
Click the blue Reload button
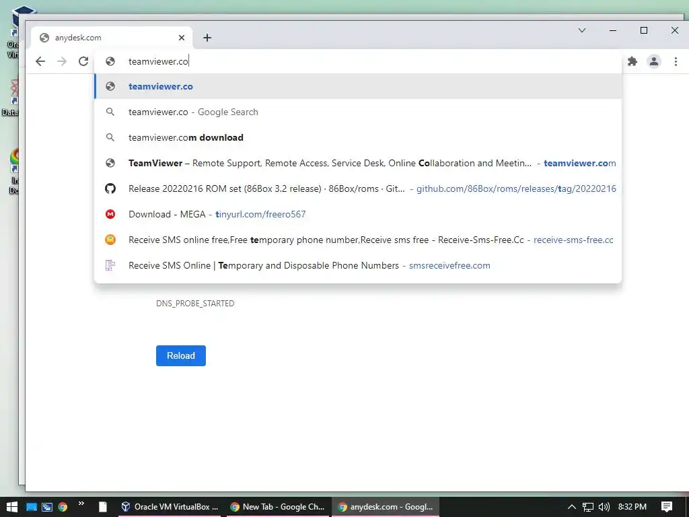[x=180, y=355]
